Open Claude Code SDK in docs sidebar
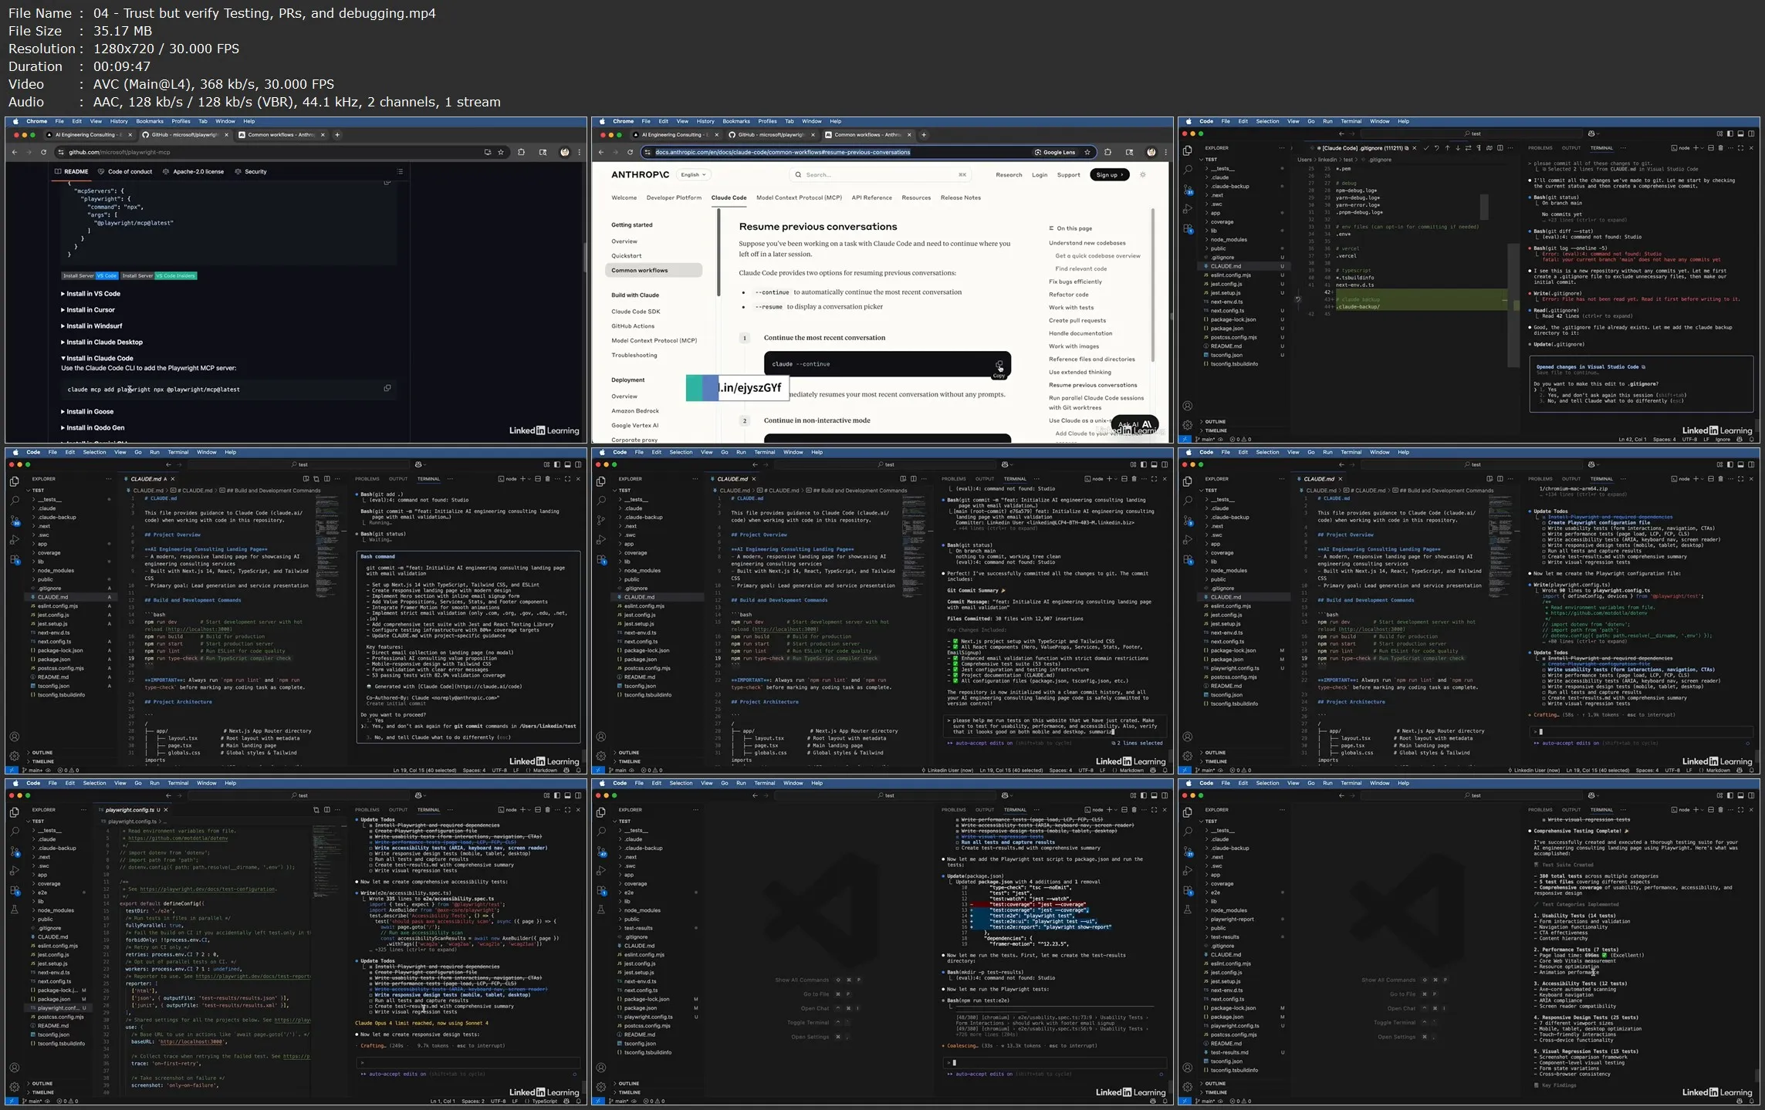 pos(635,311)
